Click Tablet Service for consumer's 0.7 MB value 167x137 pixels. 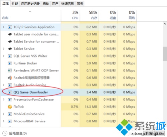[x=92, y=41]
